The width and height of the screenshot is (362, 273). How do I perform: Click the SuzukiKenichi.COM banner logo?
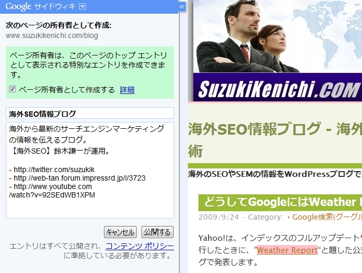click(279, 89)
